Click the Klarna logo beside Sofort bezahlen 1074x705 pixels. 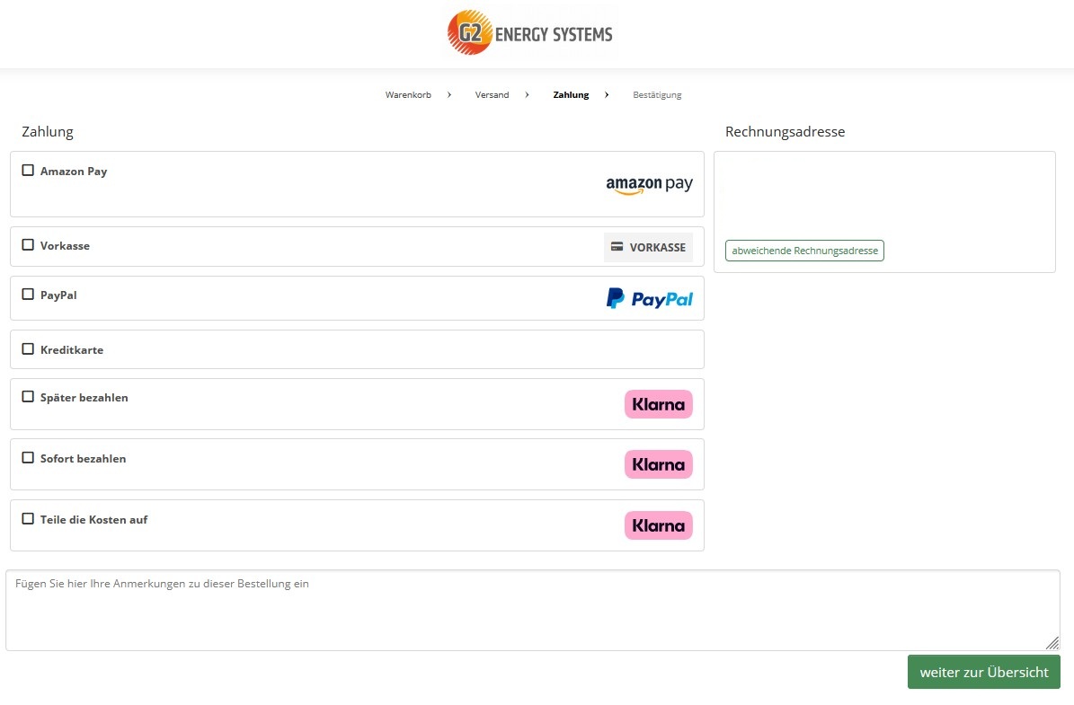point(658,464)
